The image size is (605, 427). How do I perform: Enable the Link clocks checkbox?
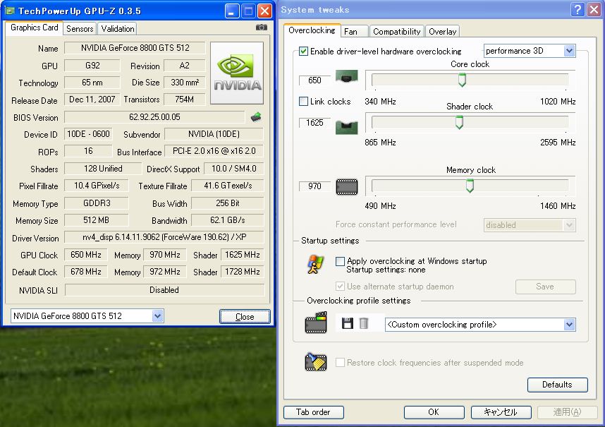click(303, 101)
